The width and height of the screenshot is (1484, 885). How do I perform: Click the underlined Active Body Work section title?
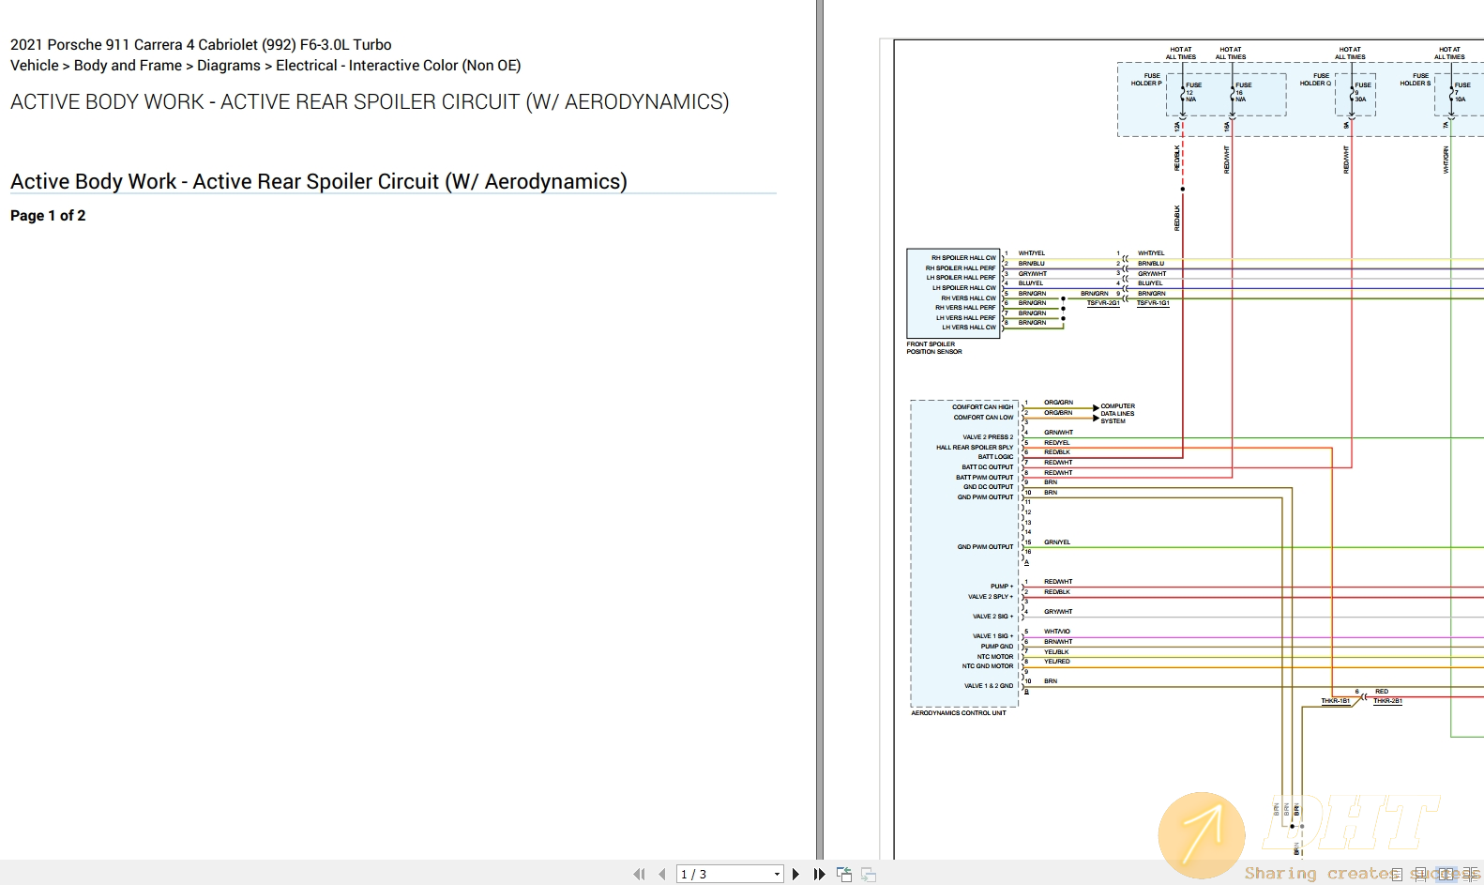click(x=319, y=181)
